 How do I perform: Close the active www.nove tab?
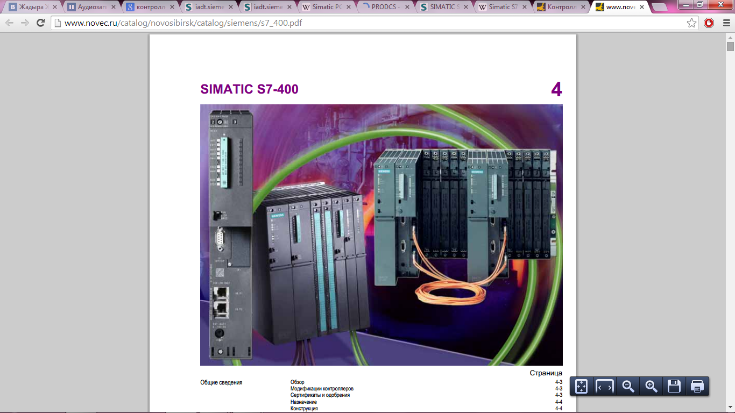pos(641,8)
